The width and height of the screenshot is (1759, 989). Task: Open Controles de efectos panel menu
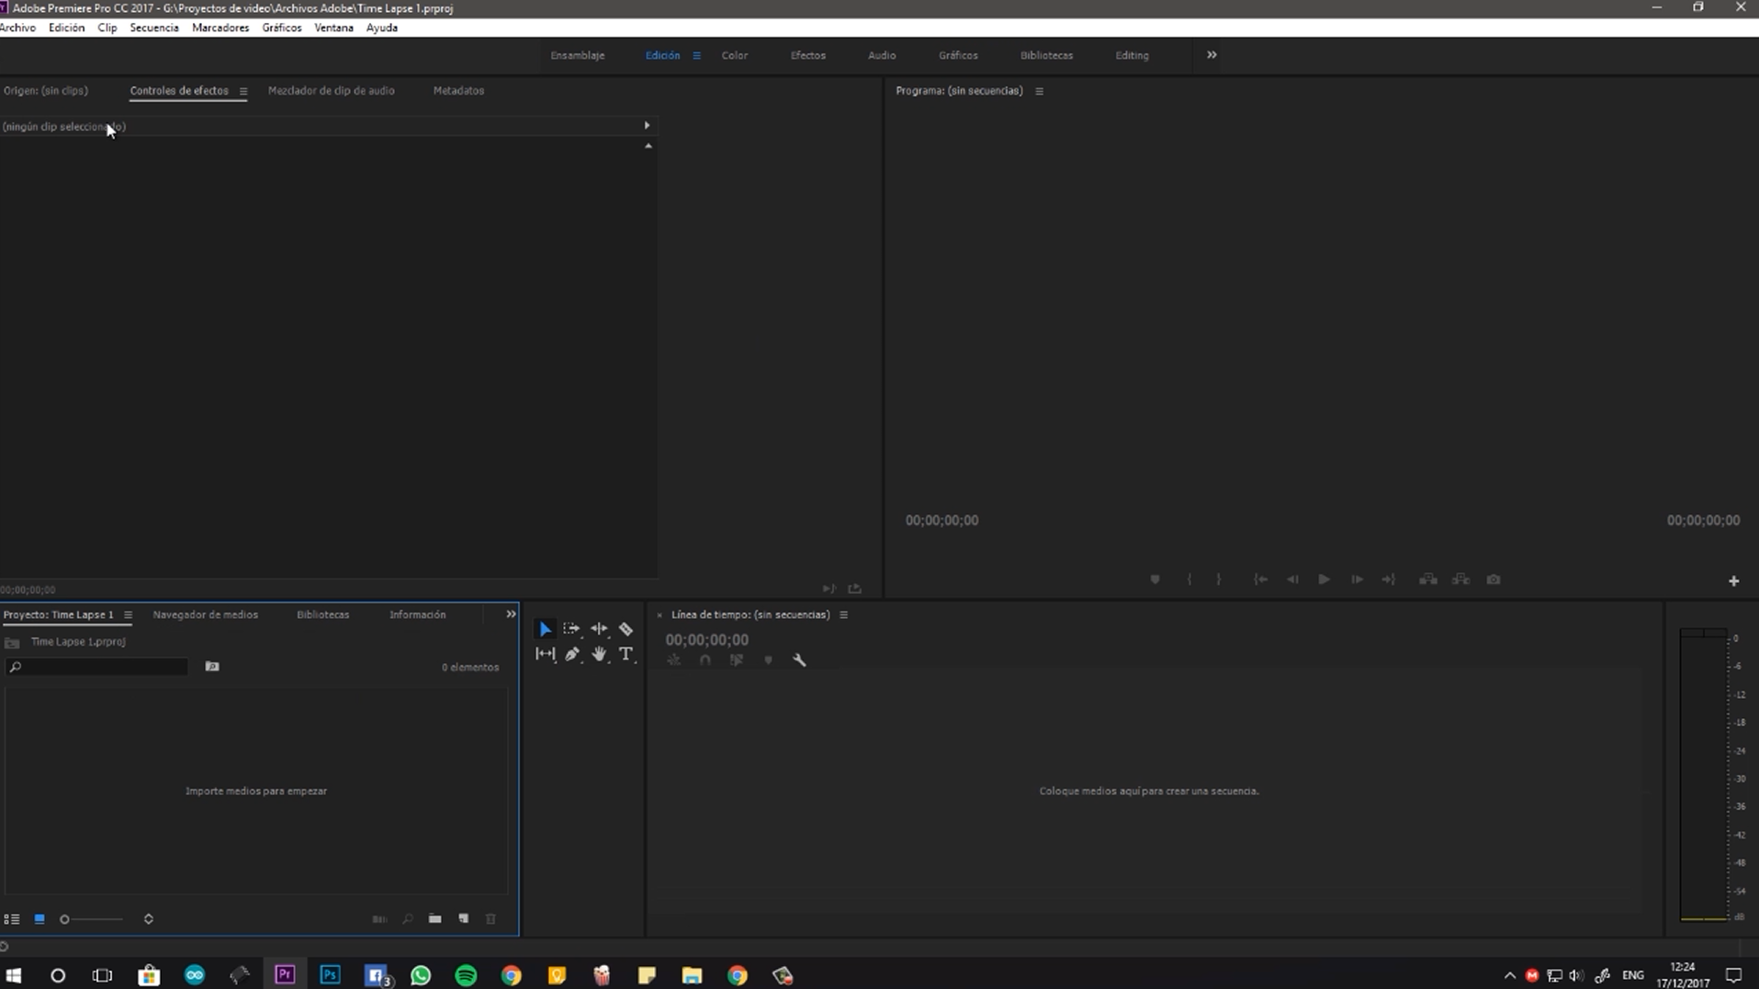[242, 91]
